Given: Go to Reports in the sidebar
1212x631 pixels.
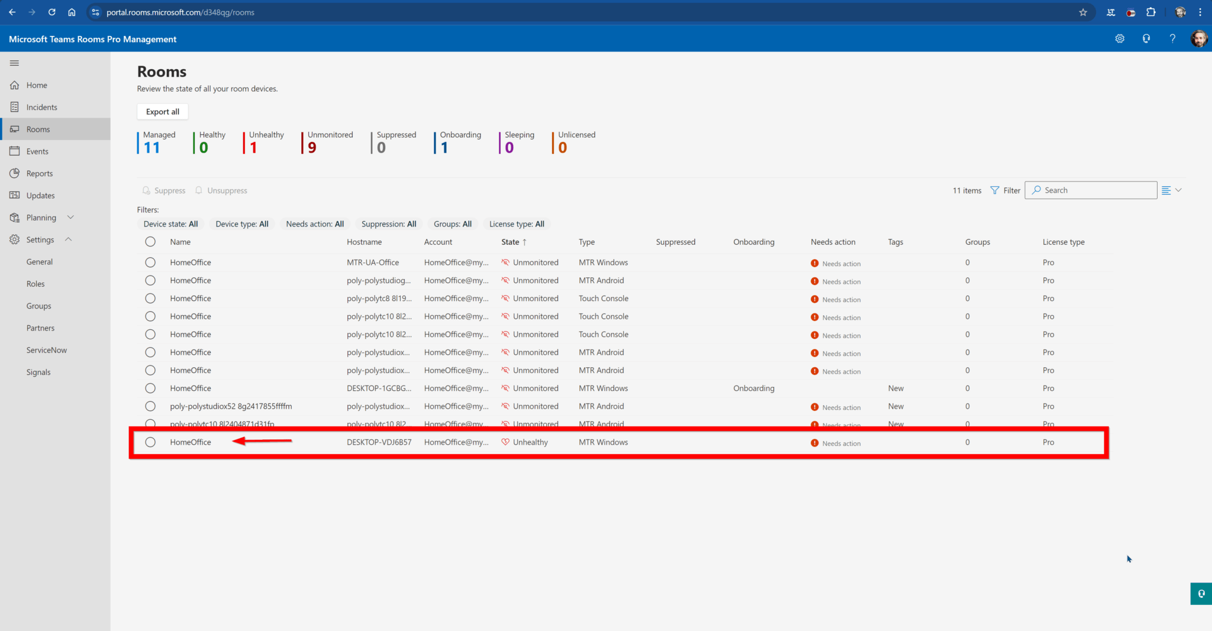Looking at the screenshot, I should pos(39,173).
